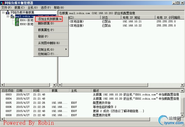The height and width of the screenshot is (127, 185).
Task: Open the 选项(P) menu
Action: pos(46,8)
